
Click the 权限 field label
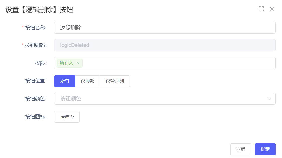coord(41,63)
